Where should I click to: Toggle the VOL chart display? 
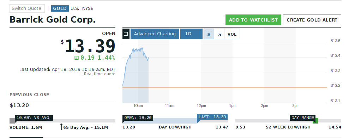(232, 34)
